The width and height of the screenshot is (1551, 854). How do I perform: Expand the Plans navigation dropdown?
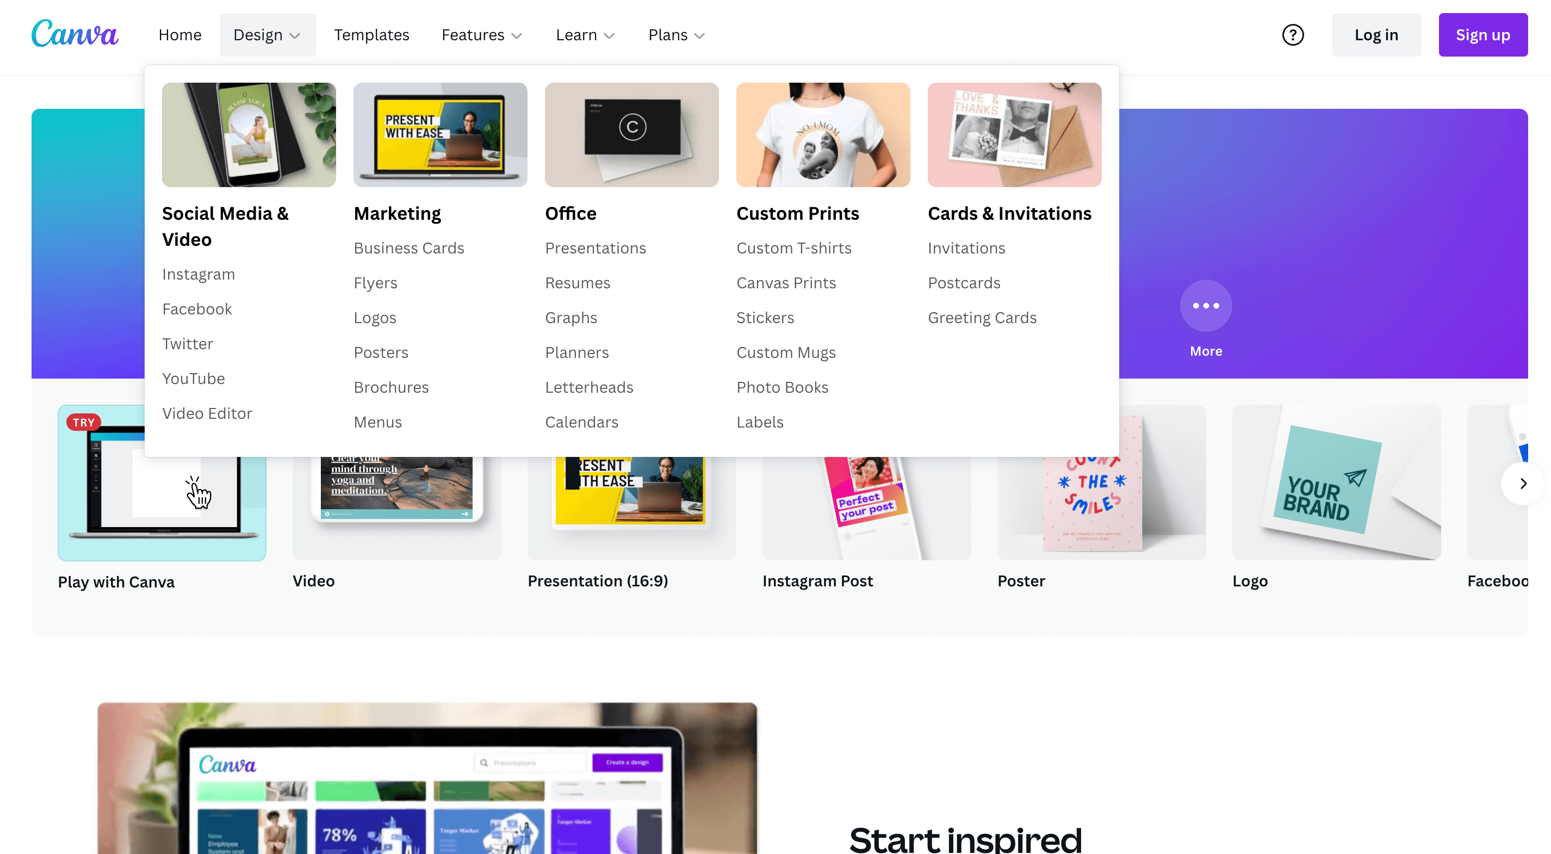click(673, 35)
